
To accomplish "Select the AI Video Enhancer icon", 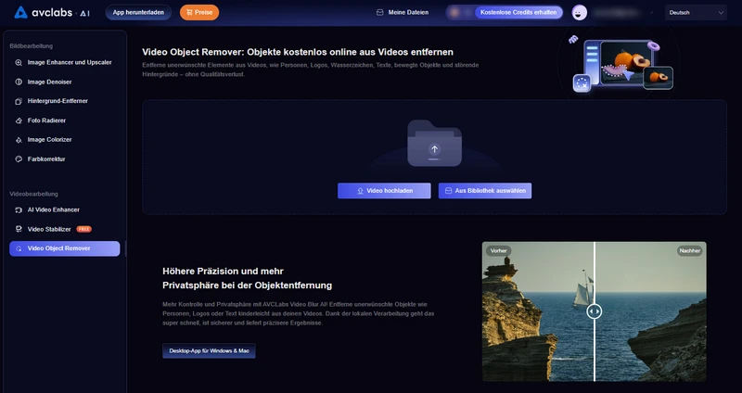I will pos(19,210).
